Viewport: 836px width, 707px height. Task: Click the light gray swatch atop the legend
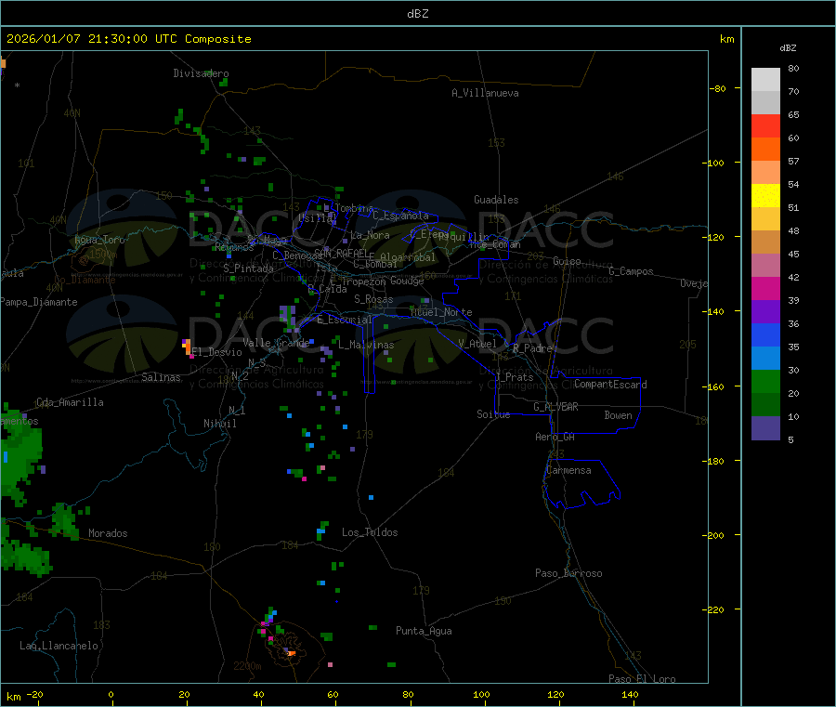[x=765, y=79]
